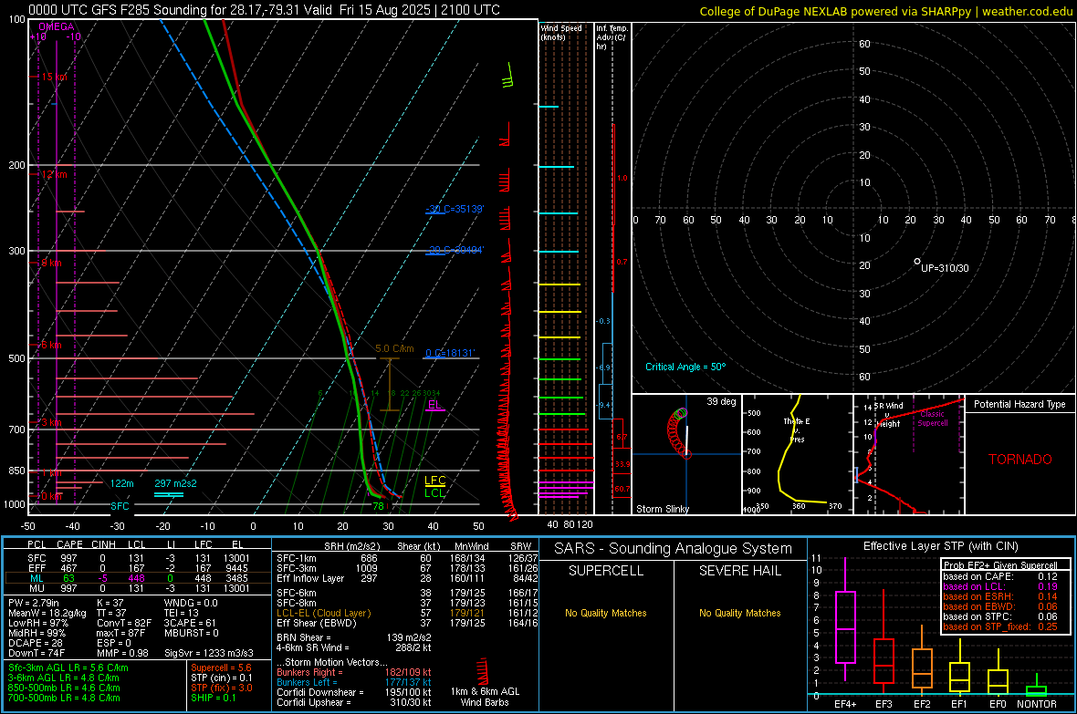
Task: Click the 3CAPE = 61 value
Action: (190, 623)
